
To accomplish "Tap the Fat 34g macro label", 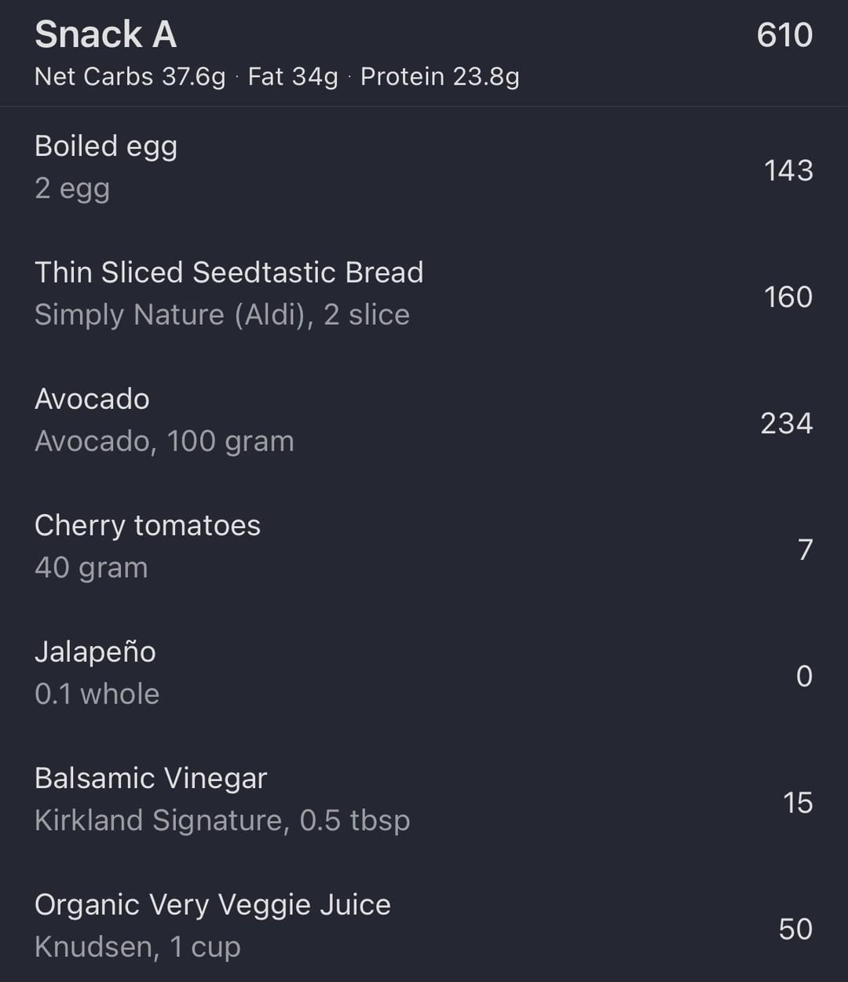I will coord(292,77).
